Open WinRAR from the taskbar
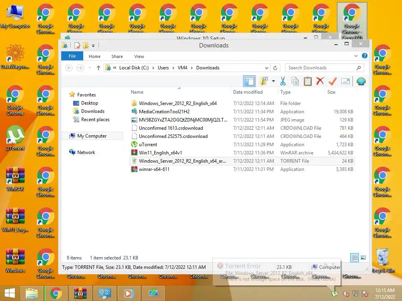 [x=80, y=293]
